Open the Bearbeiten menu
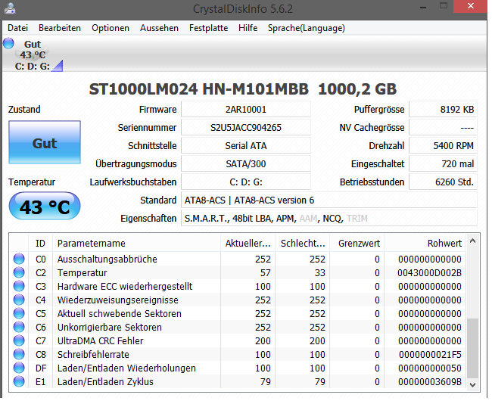Viewport: 492px width, 404px height. tap(60, 28)
